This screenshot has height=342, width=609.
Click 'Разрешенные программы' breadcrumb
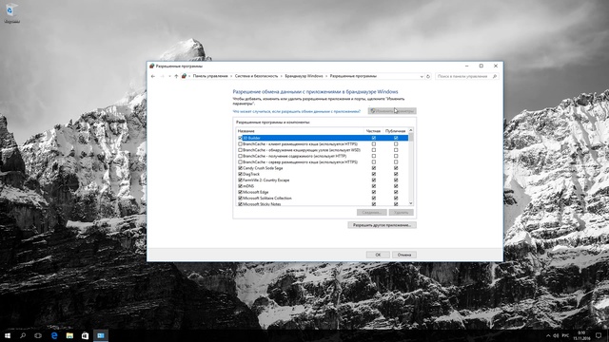(x=353, y=76)
